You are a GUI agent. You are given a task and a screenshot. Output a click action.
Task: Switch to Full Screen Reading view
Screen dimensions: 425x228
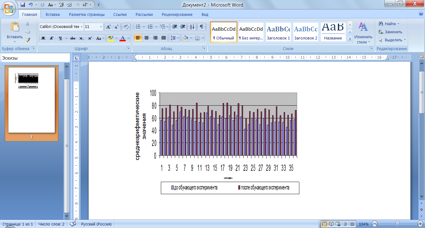(x=331, y=224)
